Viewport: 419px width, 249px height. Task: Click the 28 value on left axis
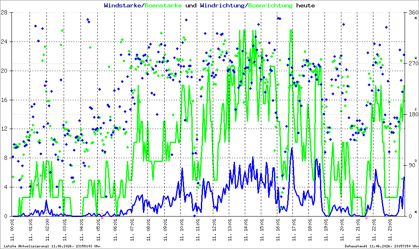tap(4, 13)
